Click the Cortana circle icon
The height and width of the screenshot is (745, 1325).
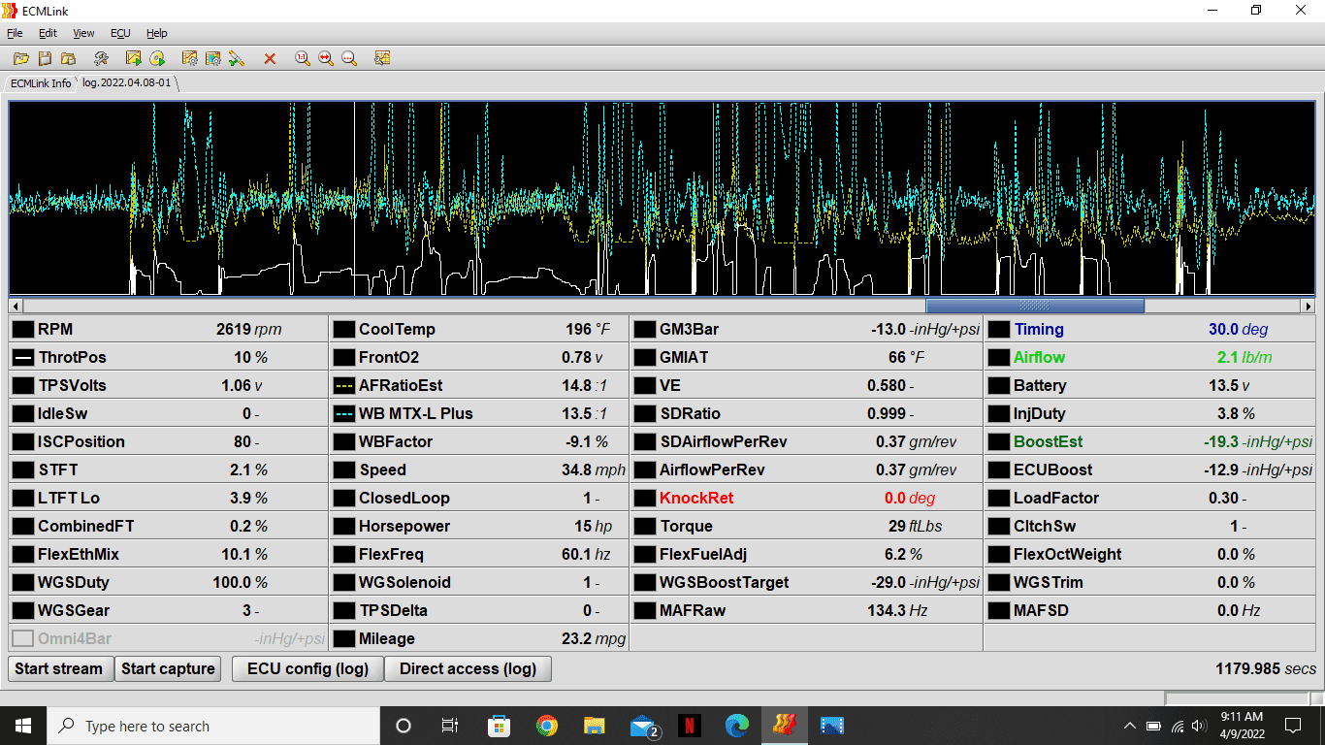(404, 726)
